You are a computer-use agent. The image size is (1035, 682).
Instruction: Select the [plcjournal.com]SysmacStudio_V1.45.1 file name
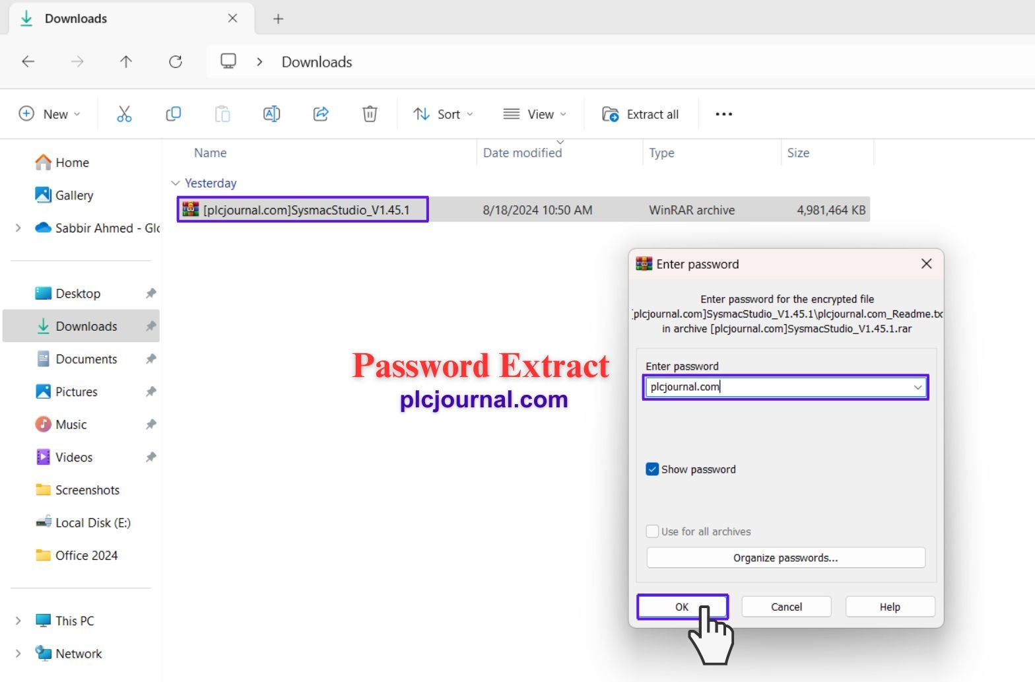click(x=306, y=210)
